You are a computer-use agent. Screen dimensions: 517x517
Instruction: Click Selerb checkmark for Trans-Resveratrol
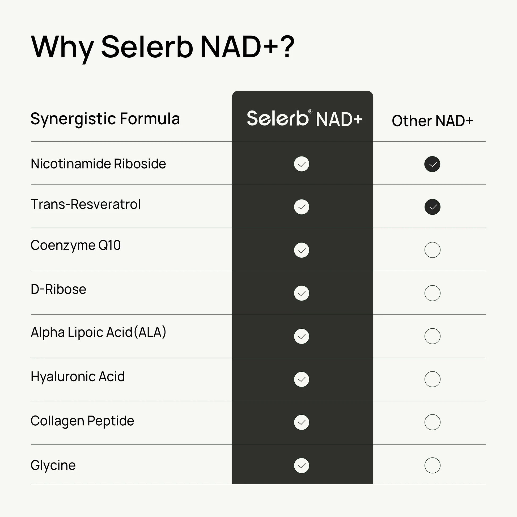(x=302, y=207)
